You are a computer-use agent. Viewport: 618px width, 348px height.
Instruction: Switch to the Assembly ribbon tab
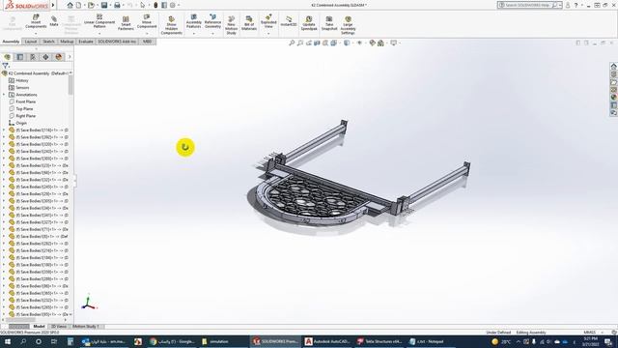(x=11, y=42)
